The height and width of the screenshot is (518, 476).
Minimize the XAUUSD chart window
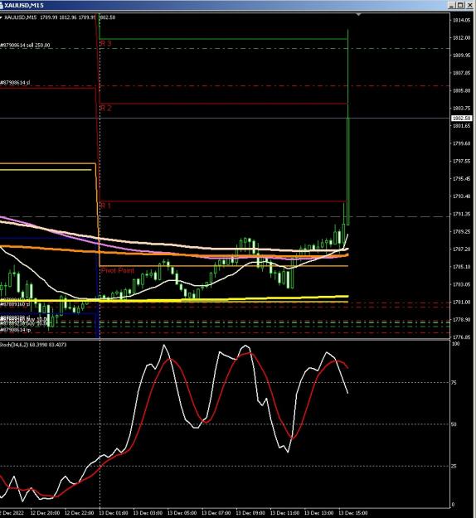tap(452, 5)
